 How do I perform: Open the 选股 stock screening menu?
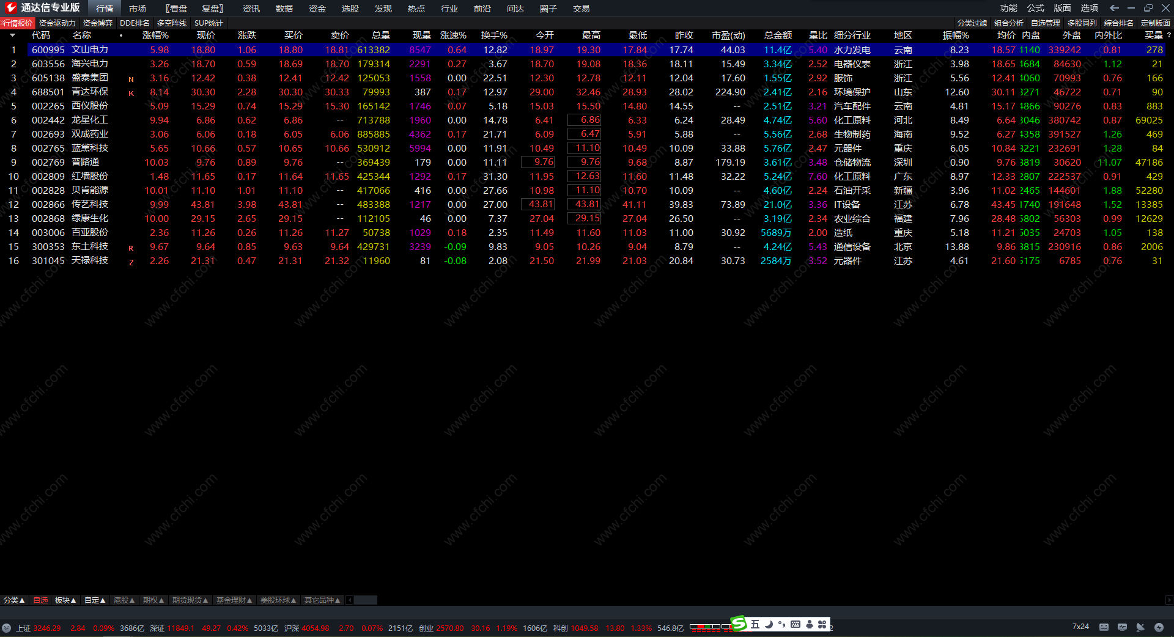tap(350, 9)
